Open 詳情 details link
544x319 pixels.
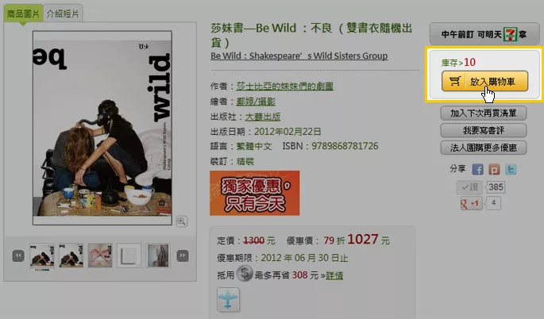coord(334,275)
